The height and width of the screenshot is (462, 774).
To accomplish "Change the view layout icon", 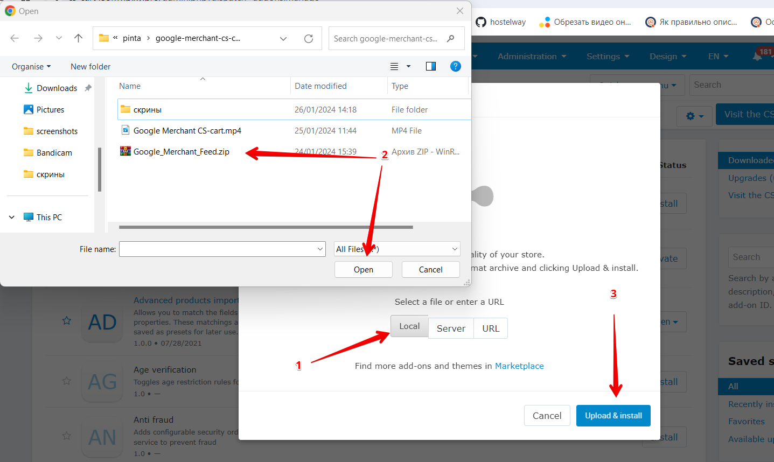I will click(x=394, y=66).
